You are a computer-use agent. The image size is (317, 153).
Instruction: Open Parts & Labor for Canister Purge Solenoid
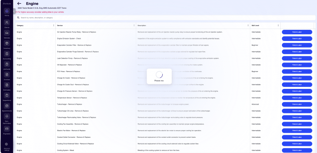297,52
